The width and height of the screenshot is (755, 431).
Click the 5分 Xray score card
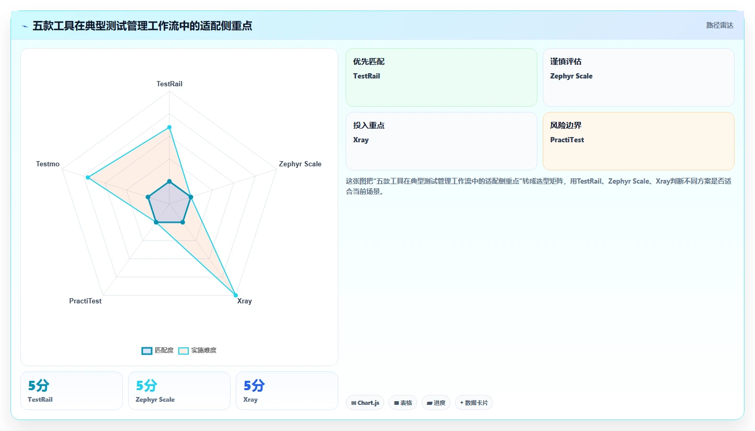coord(287,391)
